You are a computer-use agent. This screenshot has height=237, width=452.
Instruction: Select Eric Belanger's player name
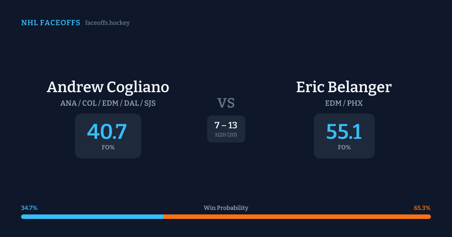tap(344, 87)
